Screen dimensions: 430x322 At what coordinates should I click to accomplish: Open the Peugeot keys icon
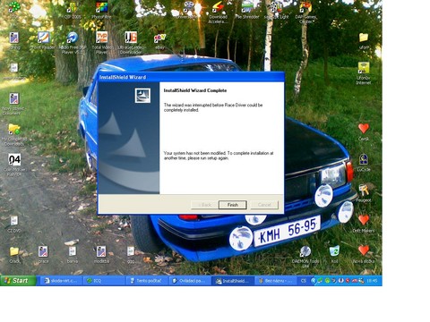point(364,193)
